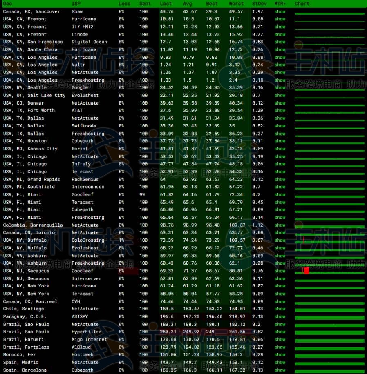Select 'Teracast' in New York row

pos(83,294)
